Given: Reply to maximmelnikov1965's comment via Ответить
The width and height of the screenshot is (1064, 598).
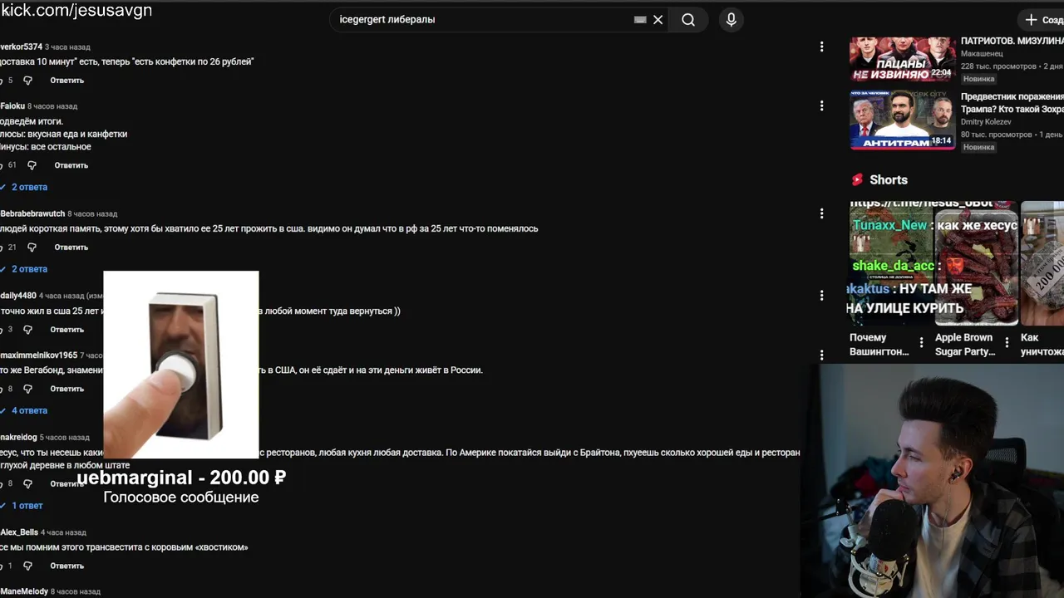Looking at the screenshot, I should tap(66, 389).
